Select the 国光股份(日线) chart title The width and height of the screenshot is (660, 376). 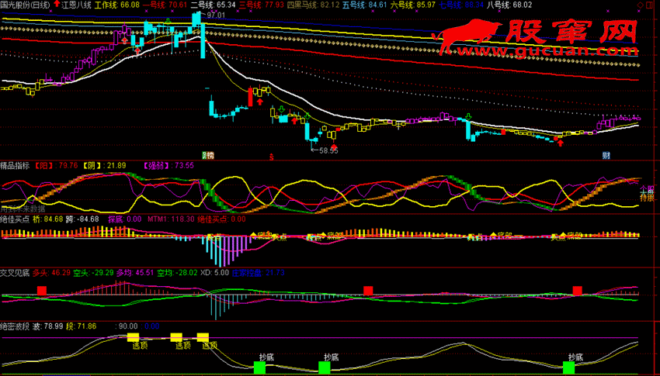(x=26, y=5)
